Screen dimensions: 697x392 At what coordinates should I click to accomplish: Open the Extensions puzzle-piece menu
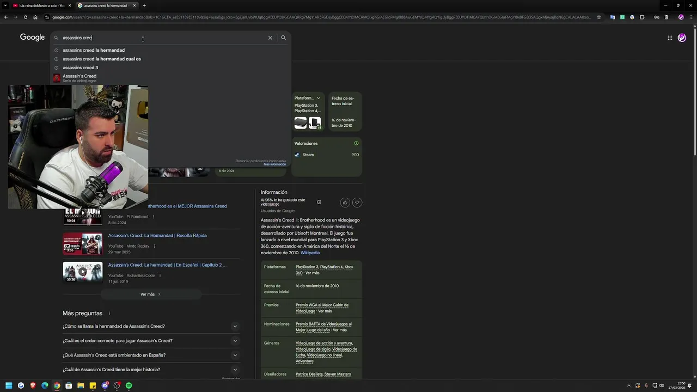642,17
